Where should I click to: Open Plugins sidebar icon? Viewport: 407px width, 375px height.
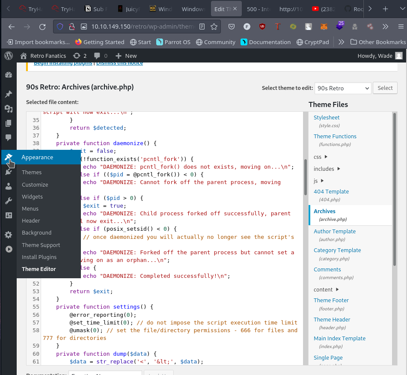click(x=9, y=172)
